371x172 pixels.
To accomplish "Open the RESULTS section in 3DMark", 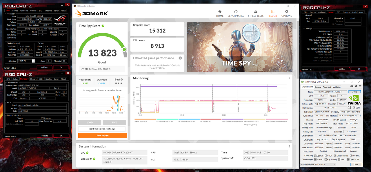I will (x=272, y=13).
